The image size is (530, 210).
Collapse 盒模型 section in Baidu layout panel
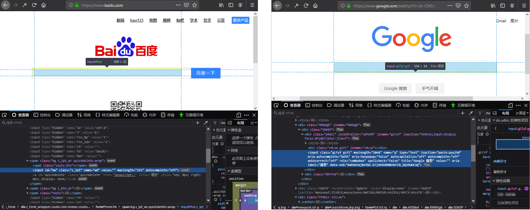pos(229,171)
